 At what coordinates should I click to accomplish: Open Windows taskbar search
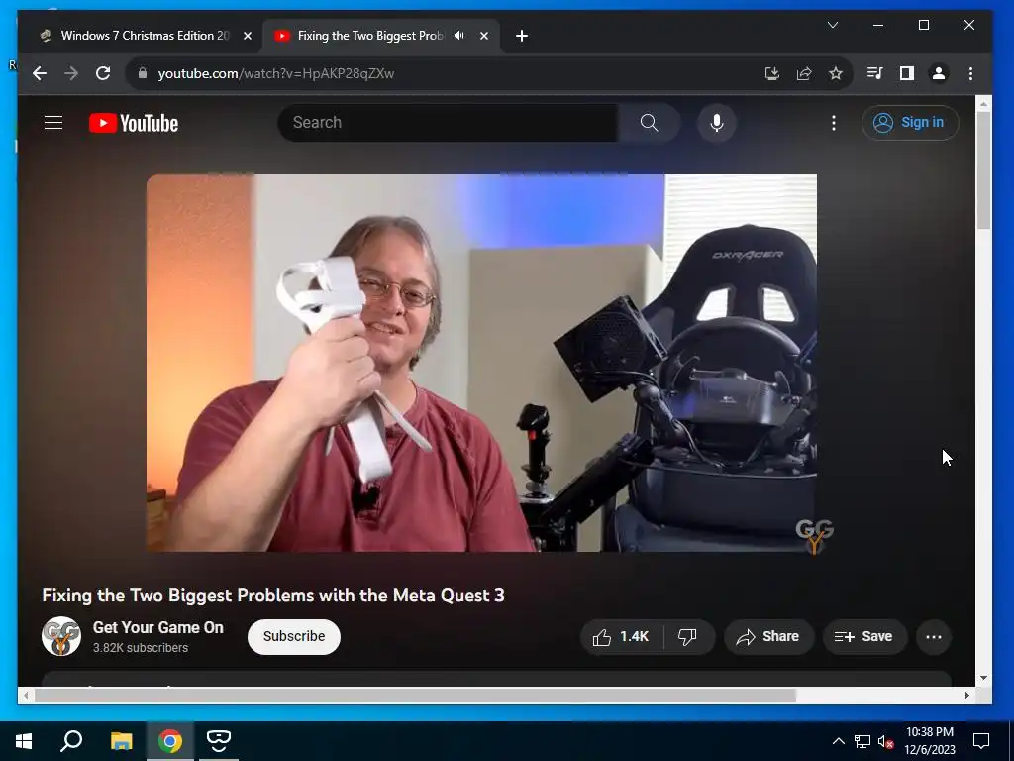(x=71, y=741)
